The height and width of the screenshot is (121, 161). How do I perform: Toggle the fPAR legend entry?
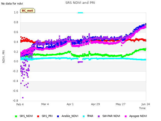click(88, 116)
